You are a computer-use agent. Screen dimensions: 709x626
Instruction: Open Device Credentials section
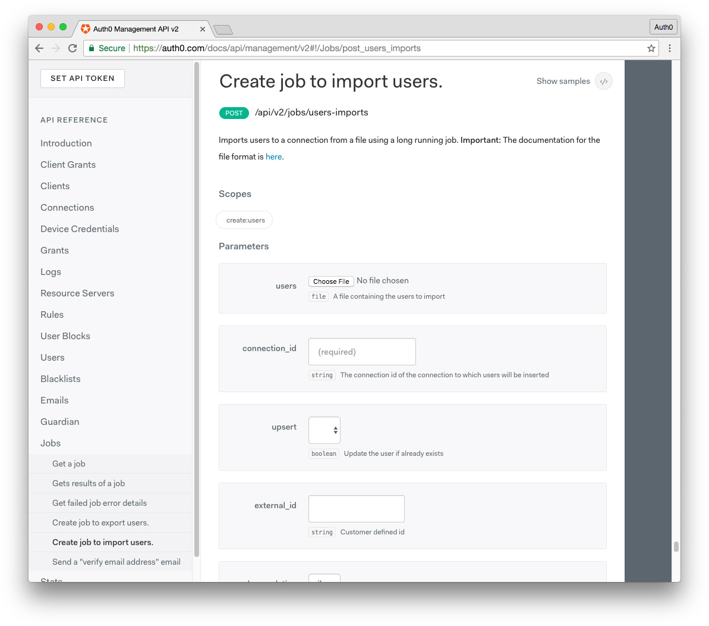[80, 229]
